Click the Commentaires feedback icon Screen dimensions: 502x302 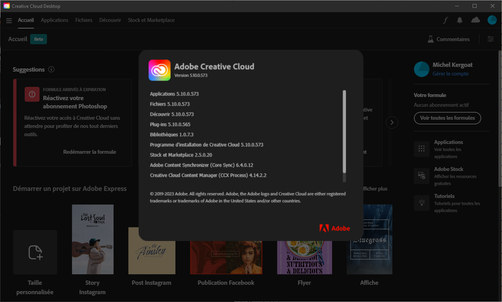pyautogui.click(x=431, y=39)
